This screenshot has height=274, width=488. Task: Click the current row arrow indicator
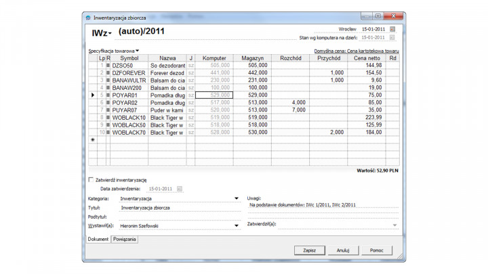tap(93, 95)
